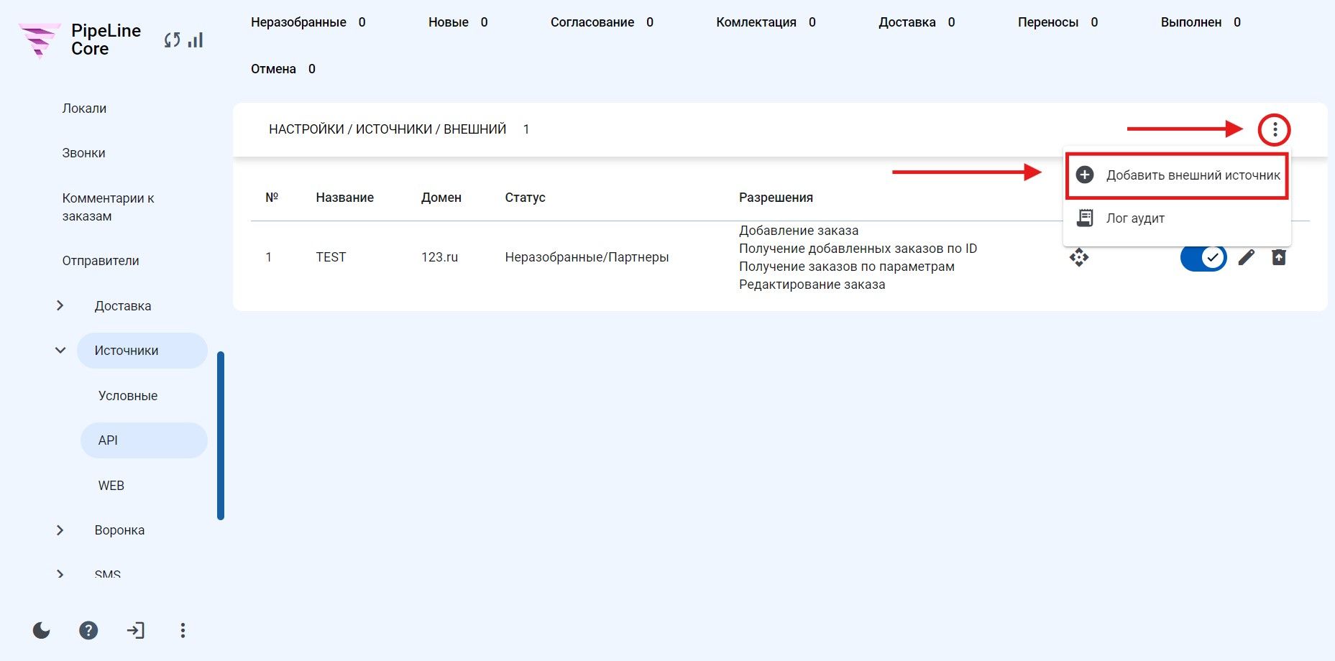
Task: Click the logout exit icon
Action: [x=135, y=631]
